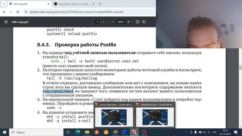Click the VirtualBox taskbar icon
242x136 pixels.
(x=134, y=132)
